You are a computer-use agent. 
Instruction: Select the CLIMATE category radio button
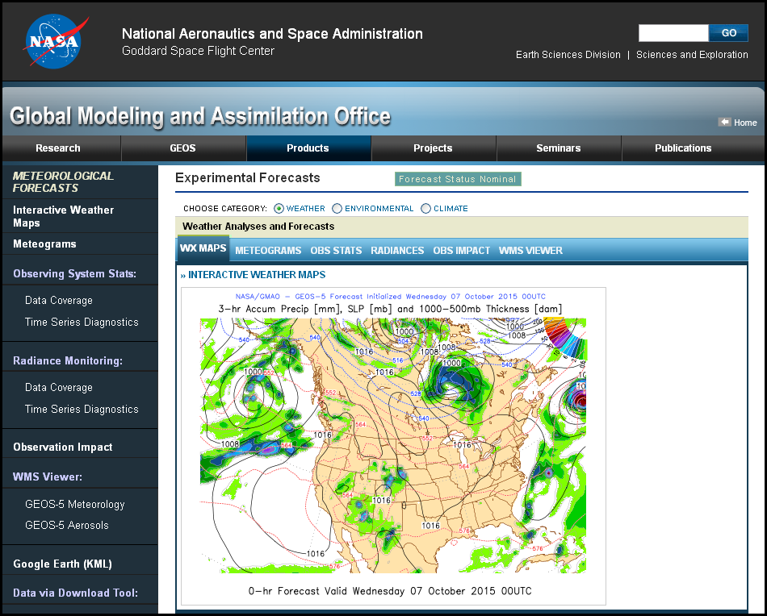click(x=426, y=209)
